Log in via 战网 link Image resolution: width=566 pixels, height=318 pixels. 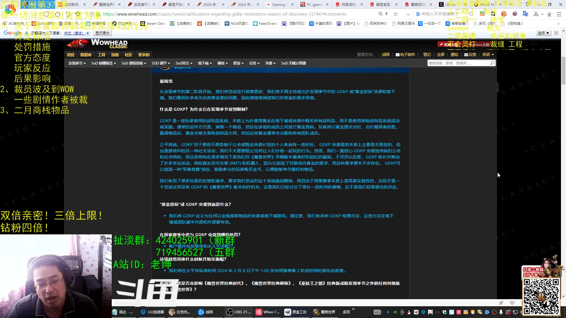[386, 54]
